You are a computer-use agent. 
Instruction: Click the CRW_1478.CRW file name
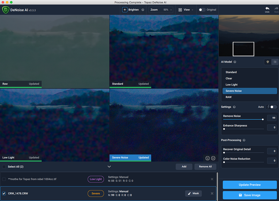[x=18, y=193]
